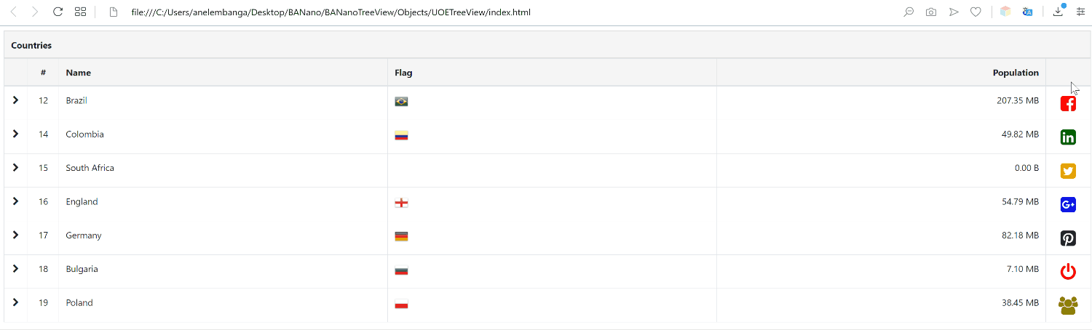The width and height of the screenshot is (1092, 330).
Task: Open the browser downloads icon
Action: coord(1059,12)
